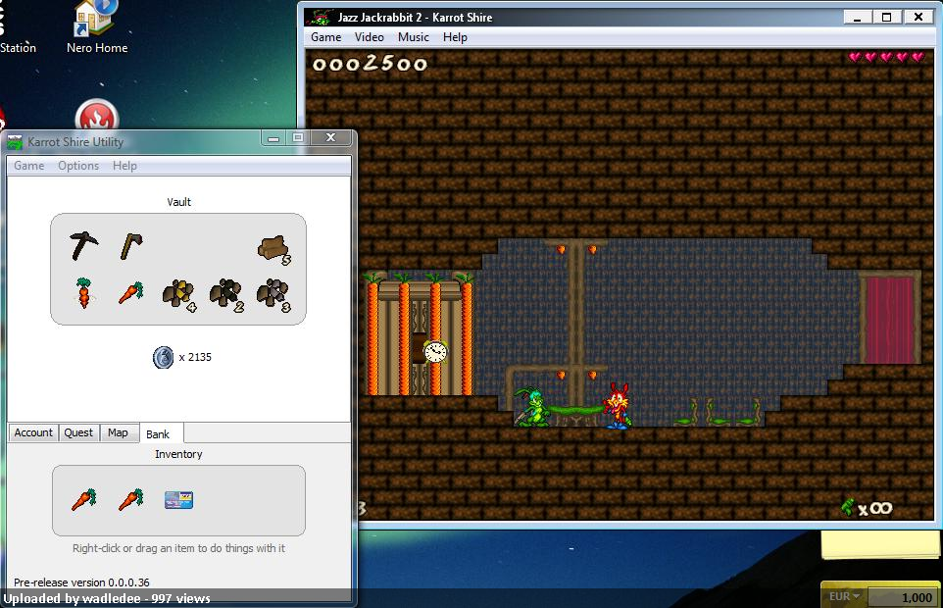Expand the EUR currency dropdown
943x608 pixels.
pos(844,596)
